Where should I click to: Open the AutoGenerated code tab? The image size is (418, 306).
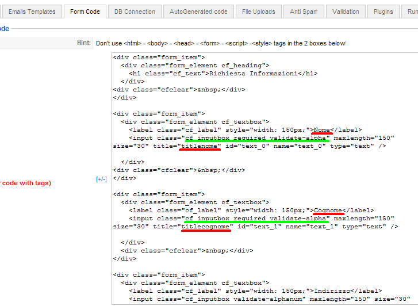(198, 12)
